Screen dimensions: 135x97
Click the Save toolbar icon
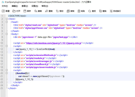(x=25, y=11)
